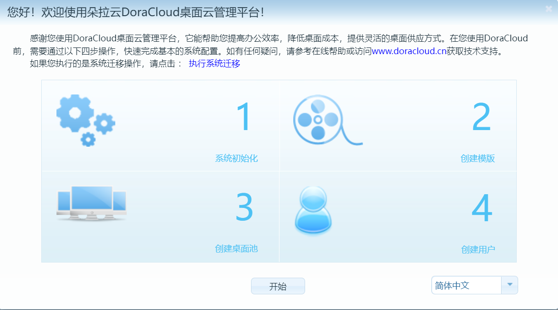Select the large step number 4
558x310 pixels.
[x=482, y=209]
